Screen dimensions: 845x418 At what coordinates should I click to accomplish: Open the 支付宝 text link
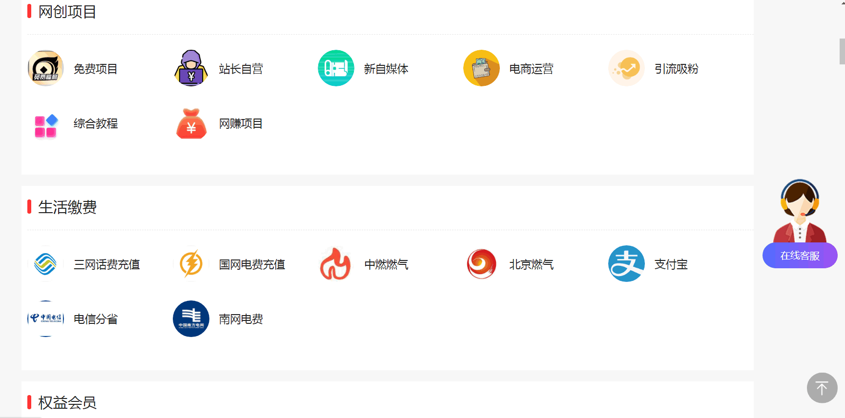tap(671, 264)
